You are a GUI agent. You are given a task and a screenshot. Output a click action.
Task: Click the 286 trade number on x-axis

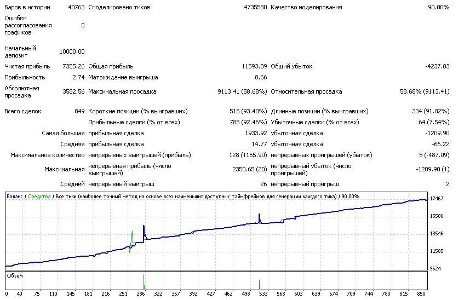[x=141, y=294]
